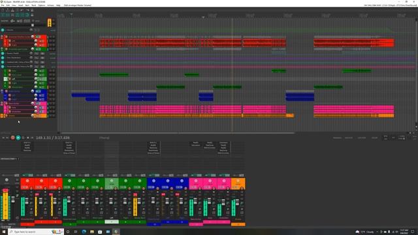Toggle the snap toolbar icon
The width and height of the screenshot is (418, 235).
click(x=27, y=15)
